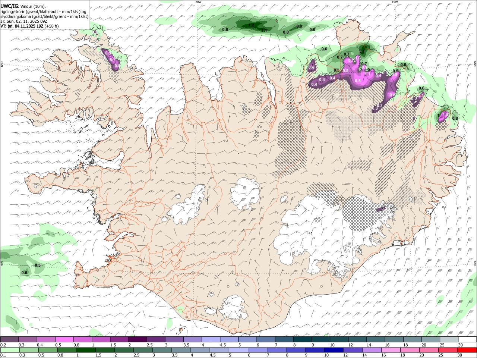Pick the pale grey 25 swatch in the upper legend
Image resolution: width=477 pixels, height=358 pixels.
coord(449,339)
